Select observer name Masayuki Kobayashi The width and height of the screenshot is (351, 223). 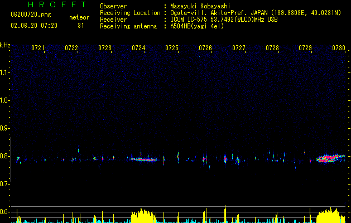[x=200, y=6]
